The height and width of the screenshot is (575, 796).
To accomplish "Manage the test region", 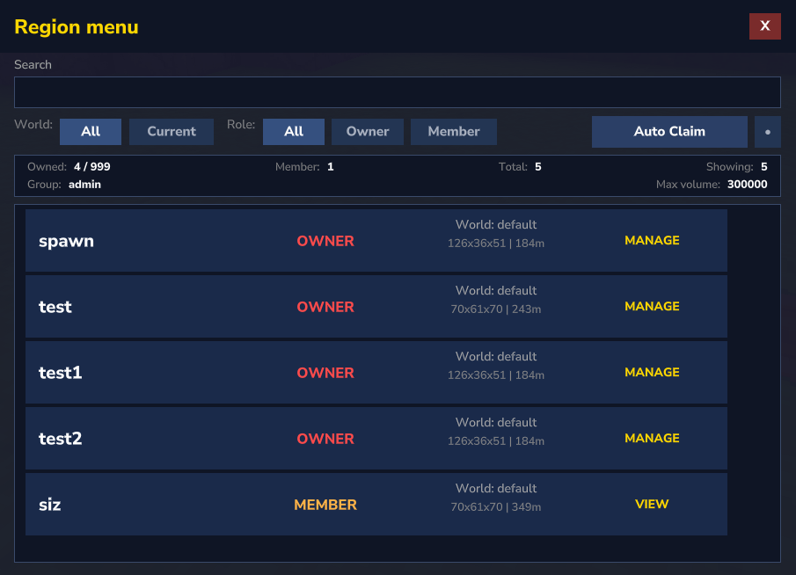I will pos(652,306).
